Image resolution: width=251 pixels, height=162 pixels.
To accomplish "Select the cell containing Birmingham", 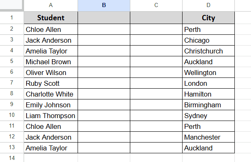I will click(x=208, y=105).
